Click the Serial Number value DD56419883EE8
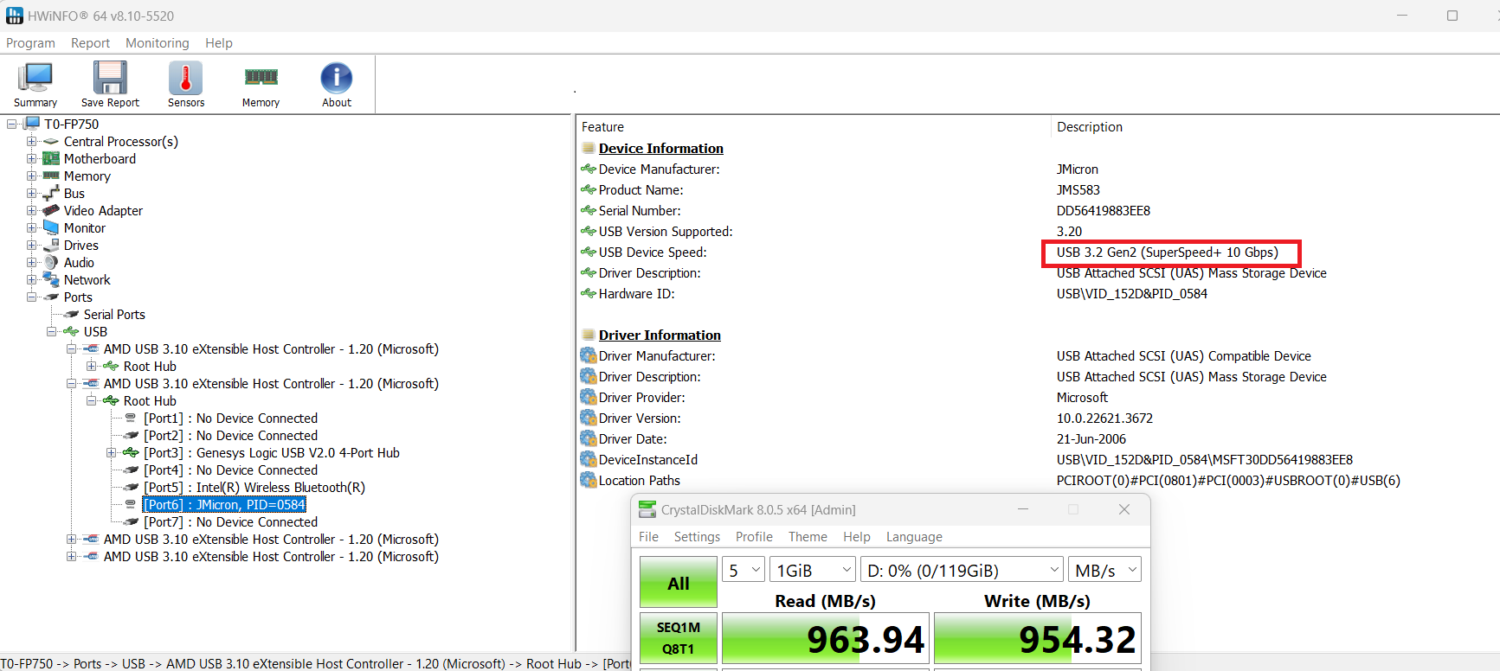Viewport: 1500px width, 671px height. [x=1103, y=211]
